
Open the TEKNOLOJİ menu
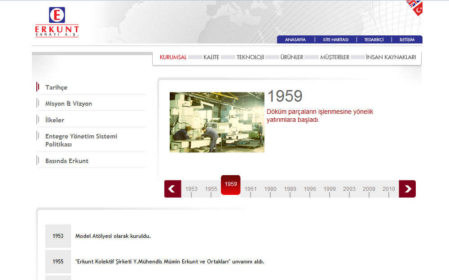pyautogui.click(x=250, y=57)
